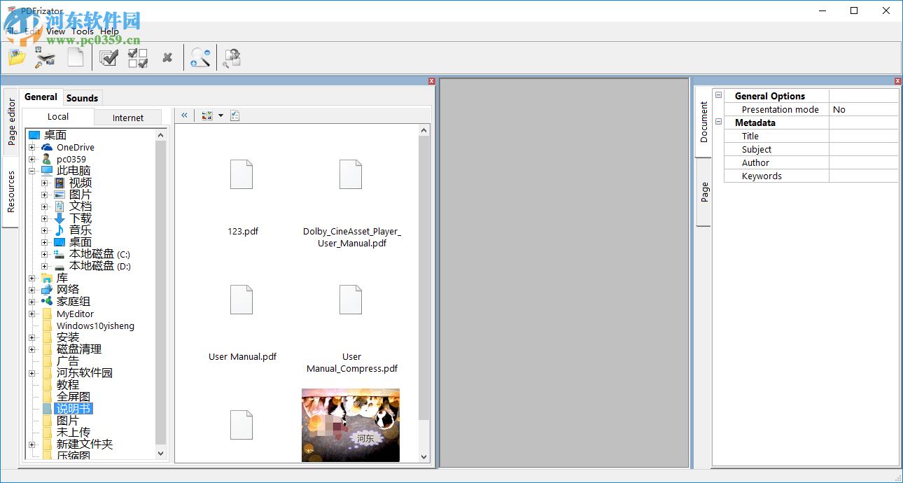This screenshot has height=483, width=903.
Task: Click the delete X toolbar icon
Action: [x=167, y=58]
